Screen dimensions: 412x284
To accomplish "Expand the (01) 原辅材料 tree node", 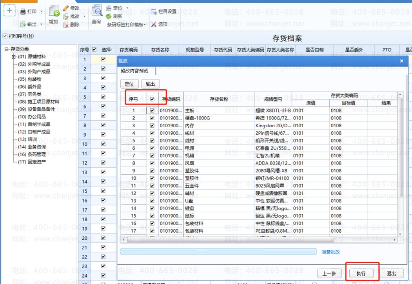I will pyautogui.click(x=14, y=57).
